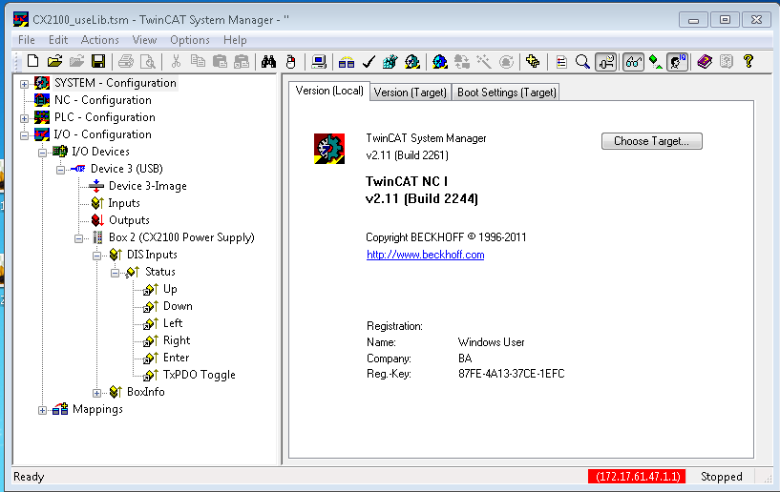Click the red 172.17.61.47.1.1 status field
The height and width of the screenshot is (492, 780).
tap(637, 477)
